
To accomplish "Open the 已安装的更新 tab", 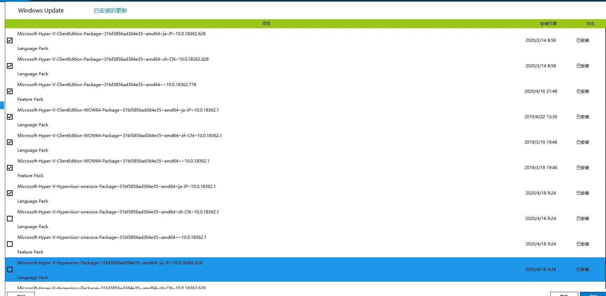I will coord(110,11).
